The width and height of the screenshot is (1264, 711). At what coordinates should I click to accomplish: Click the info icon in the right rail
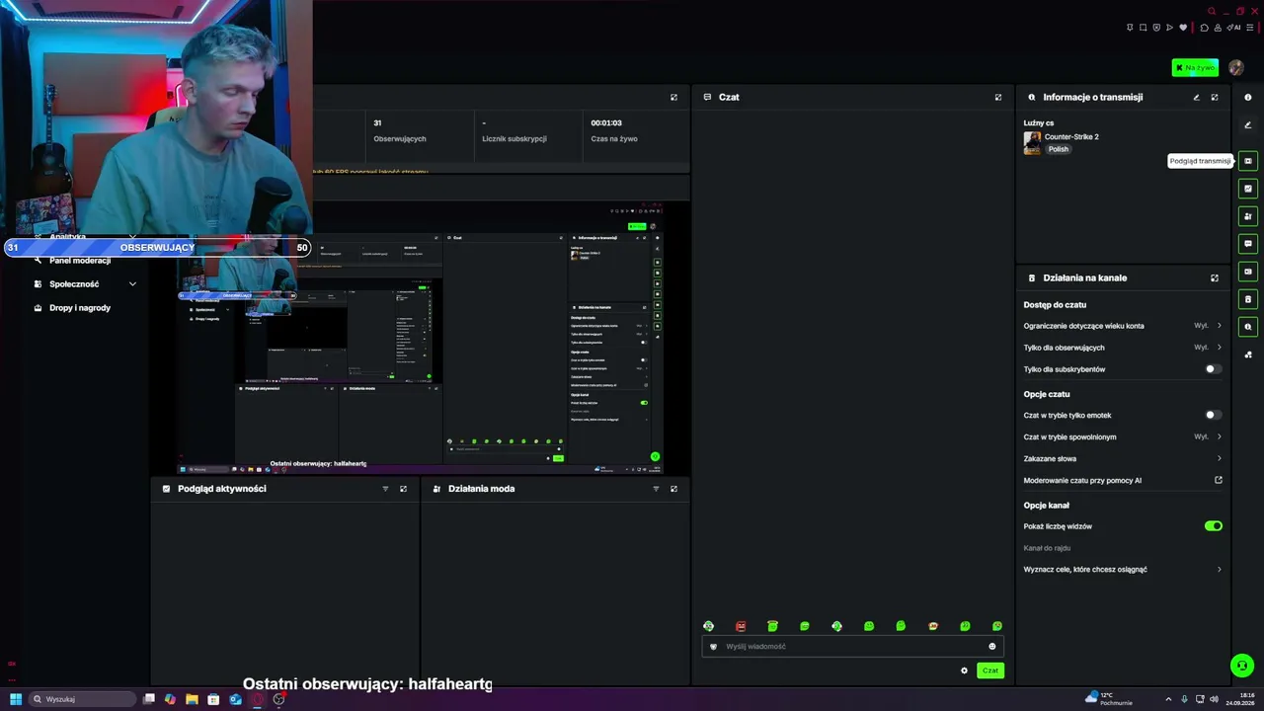(x=1248, y=97)
